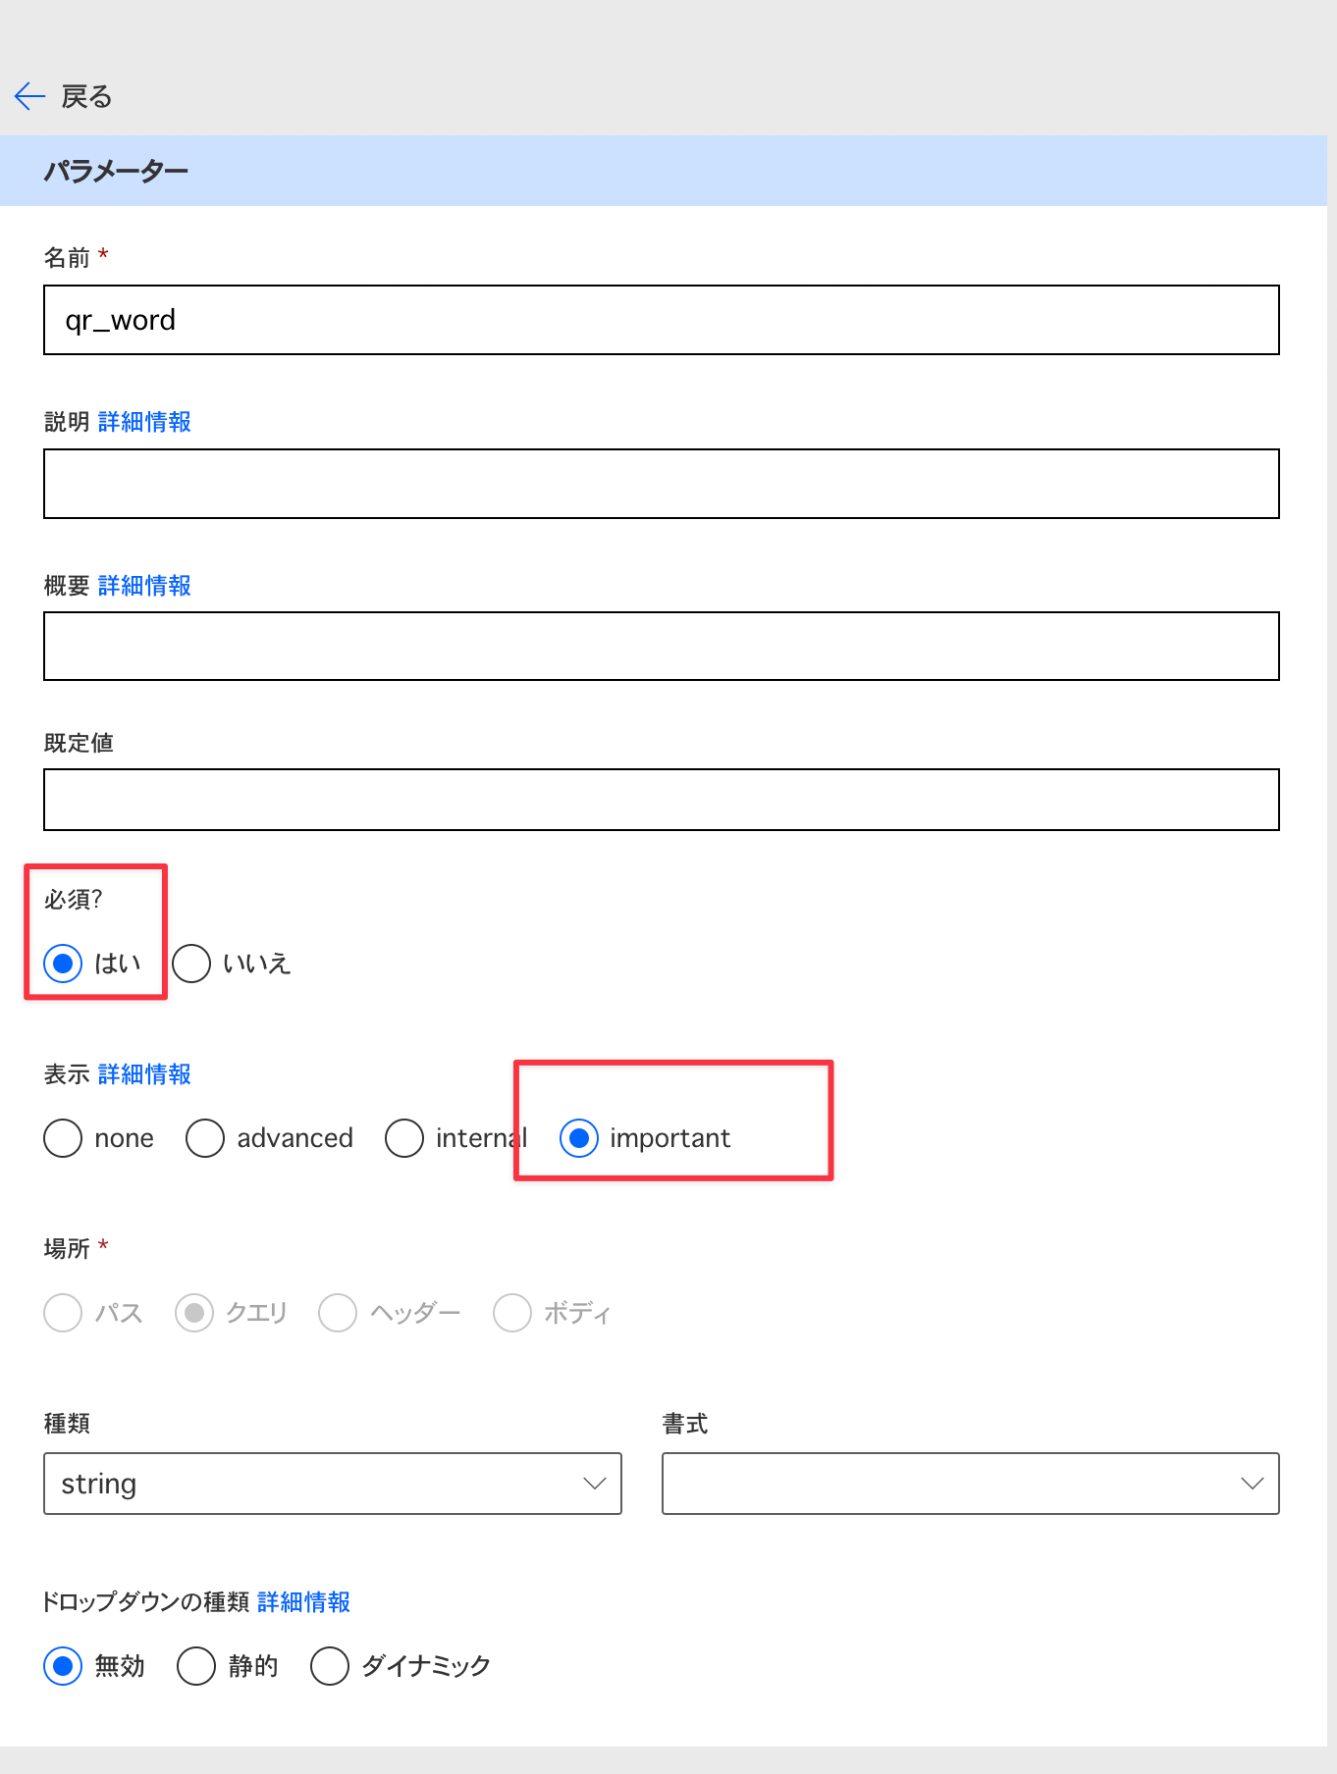Click the 説明 description input field
The image size is (1337, 1774).
click(662, 484)
